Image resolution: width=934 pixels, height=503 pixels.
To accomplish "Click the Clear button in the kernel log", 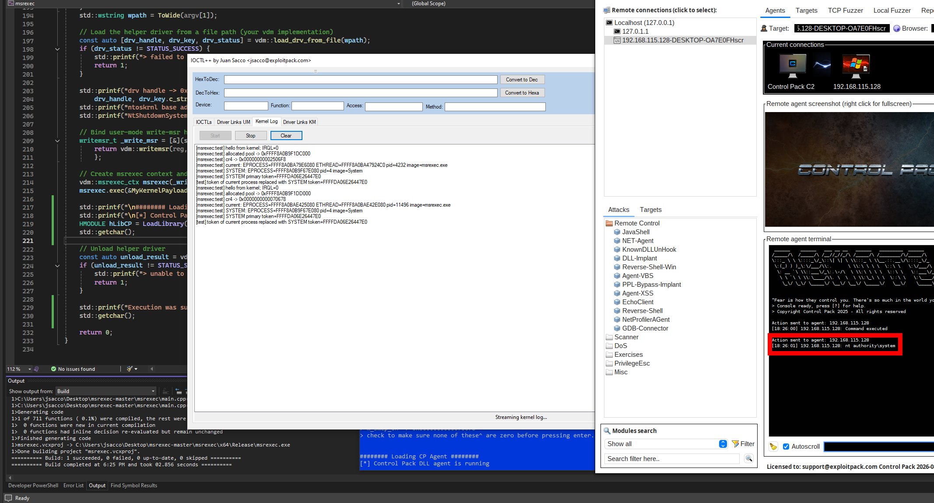I will [286, 135].
